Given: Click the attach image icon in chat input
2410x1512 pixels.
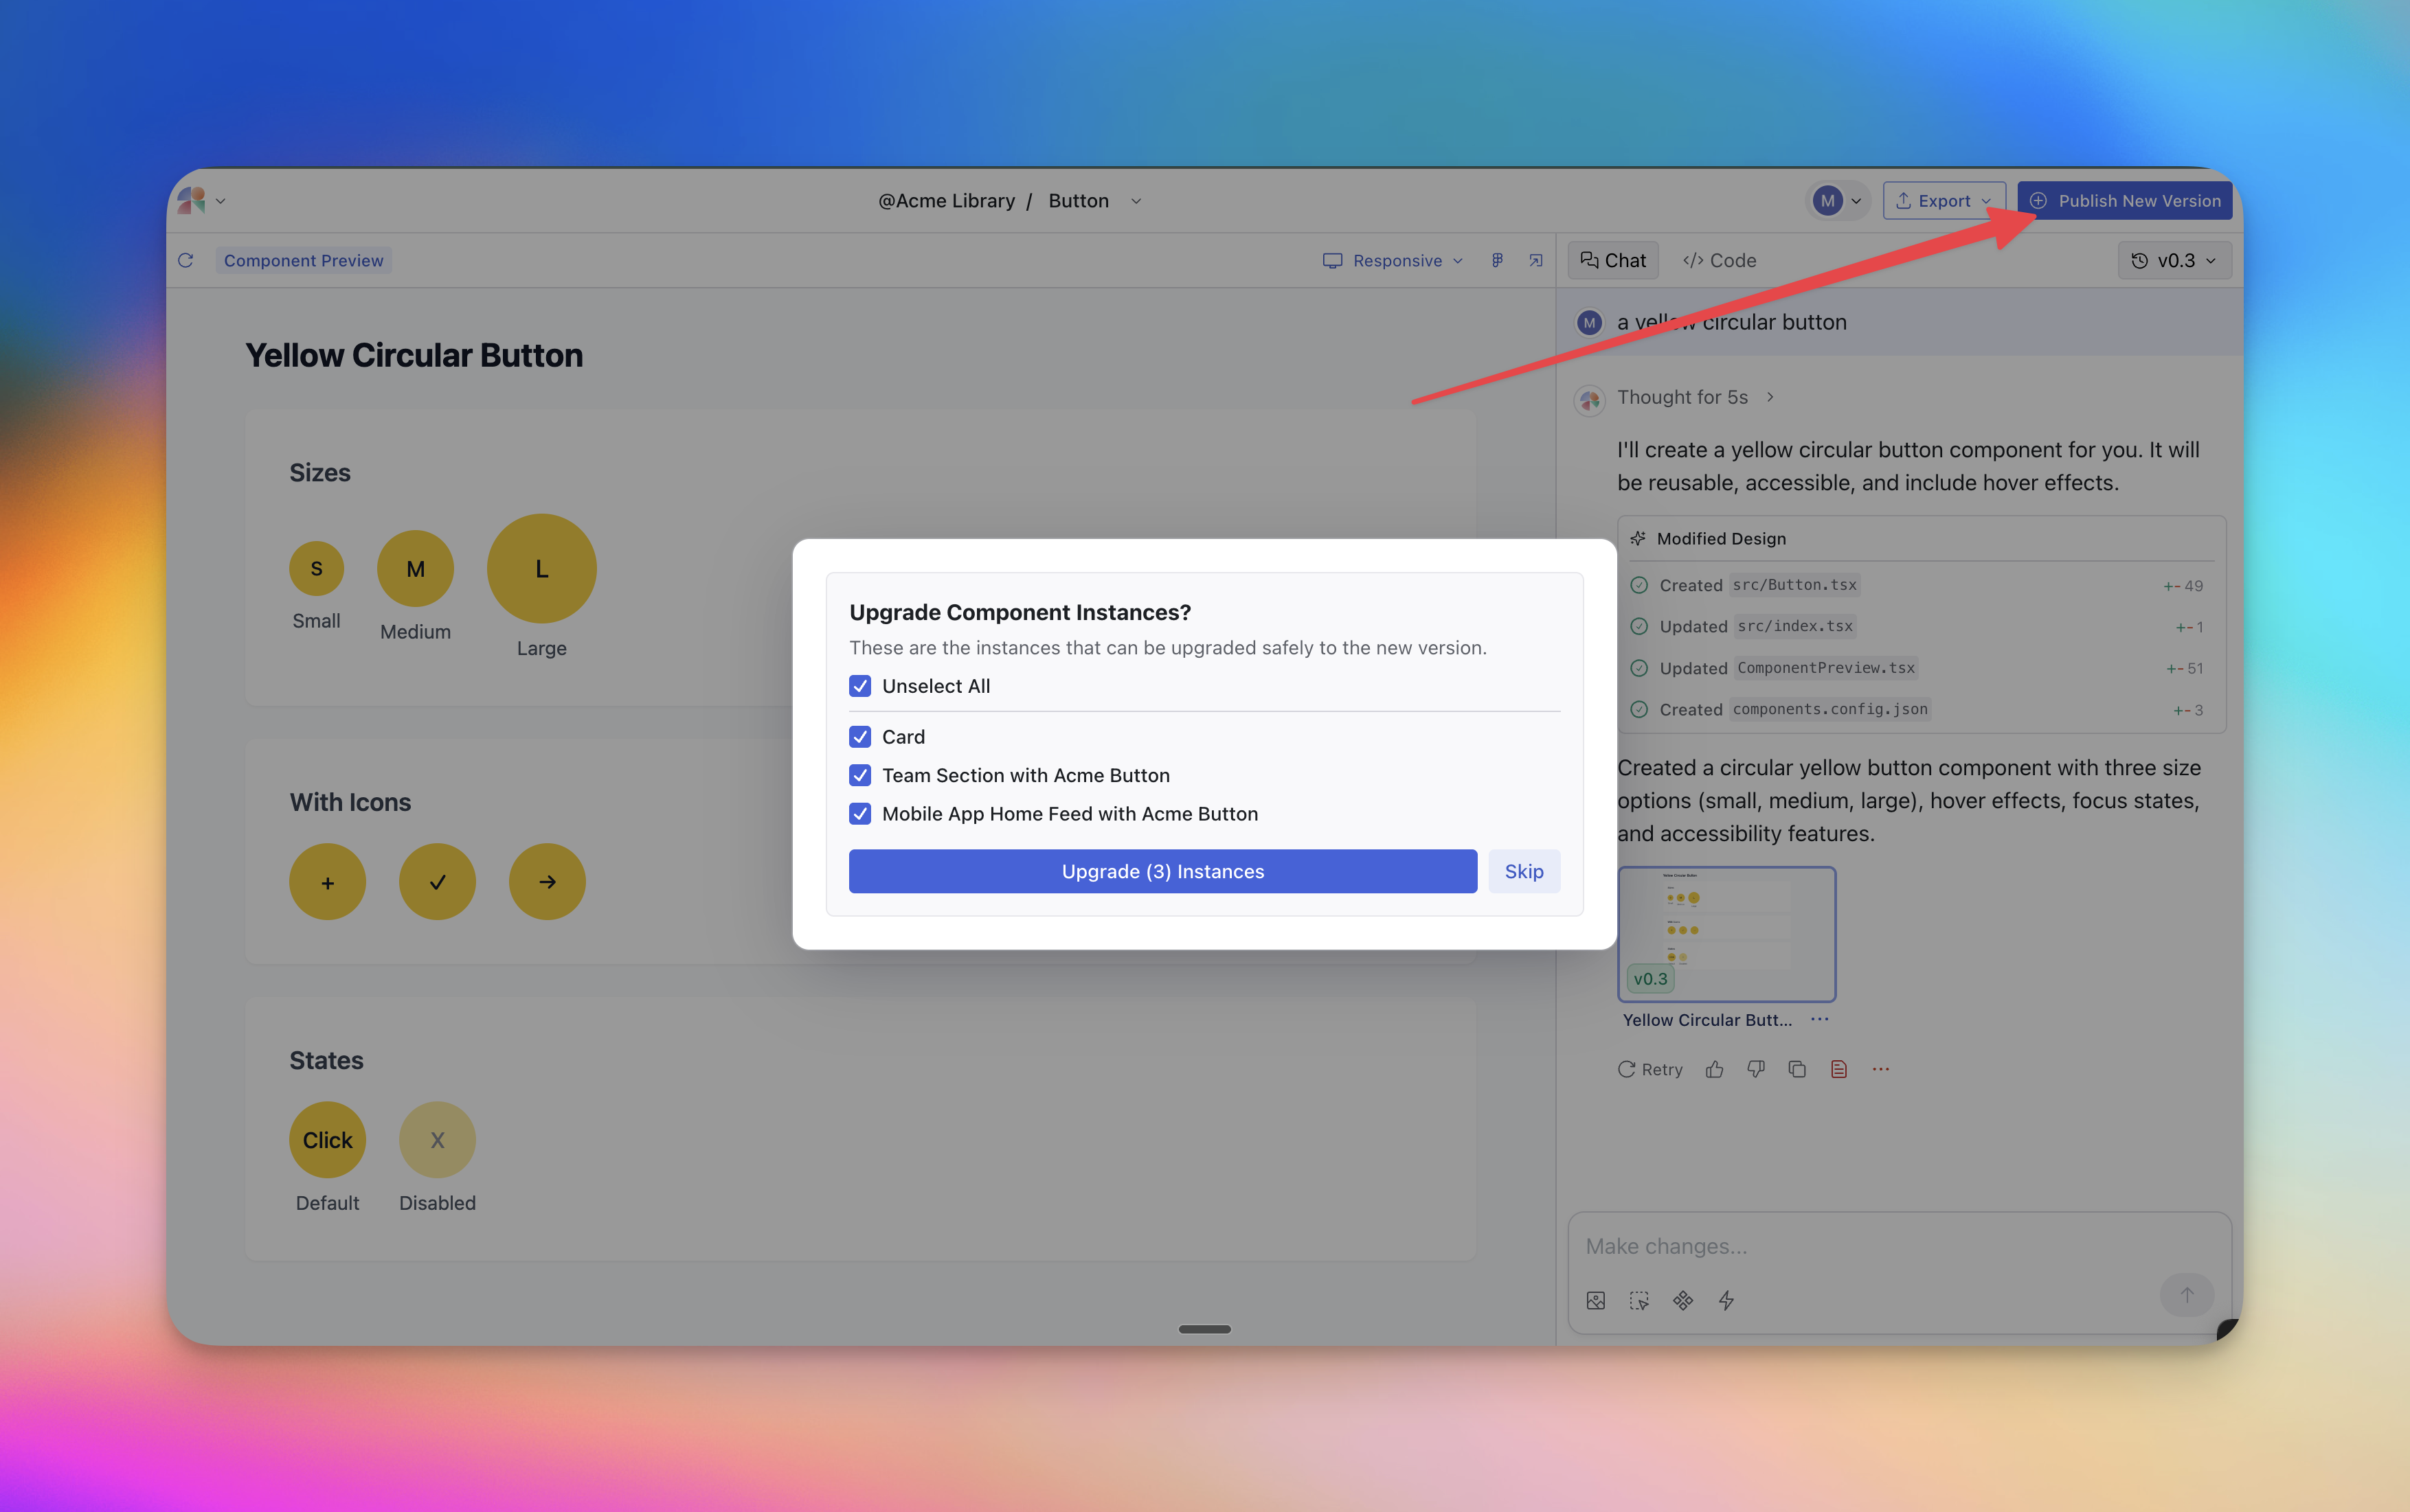Looking at the screenshot, I should (x=1596, y=1300).
